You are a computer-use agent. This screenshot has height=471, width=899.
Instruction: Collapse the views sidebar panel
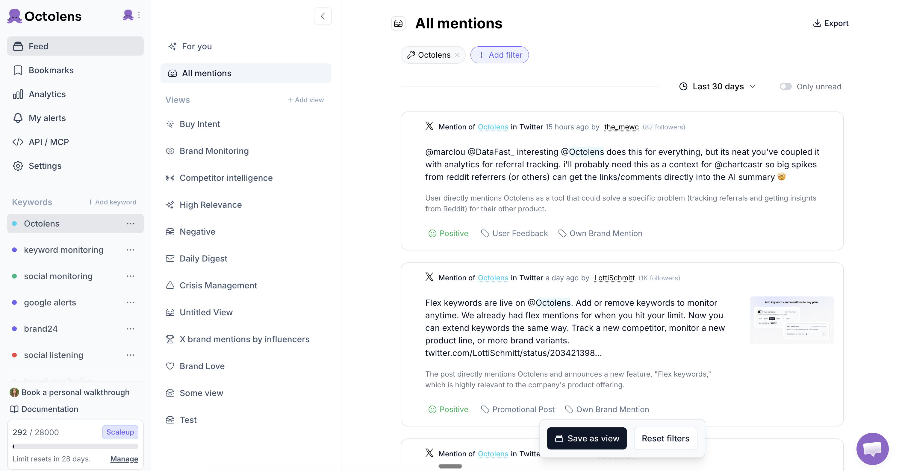coord(323,16)
